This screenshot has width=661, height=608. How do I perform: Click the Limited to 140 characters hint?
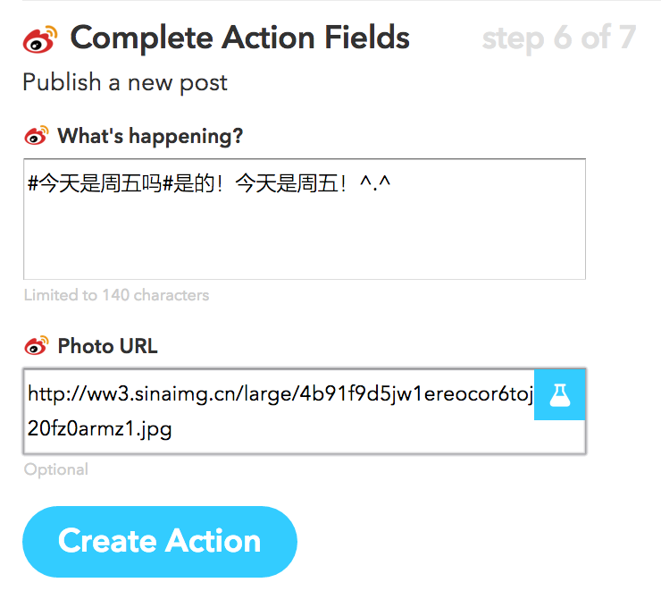116,295
